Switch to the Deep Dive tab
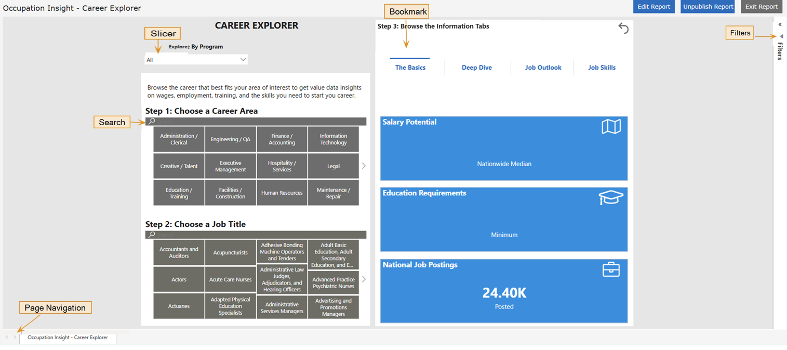Viewport: 787px width, 350px height. coord(476,68)
